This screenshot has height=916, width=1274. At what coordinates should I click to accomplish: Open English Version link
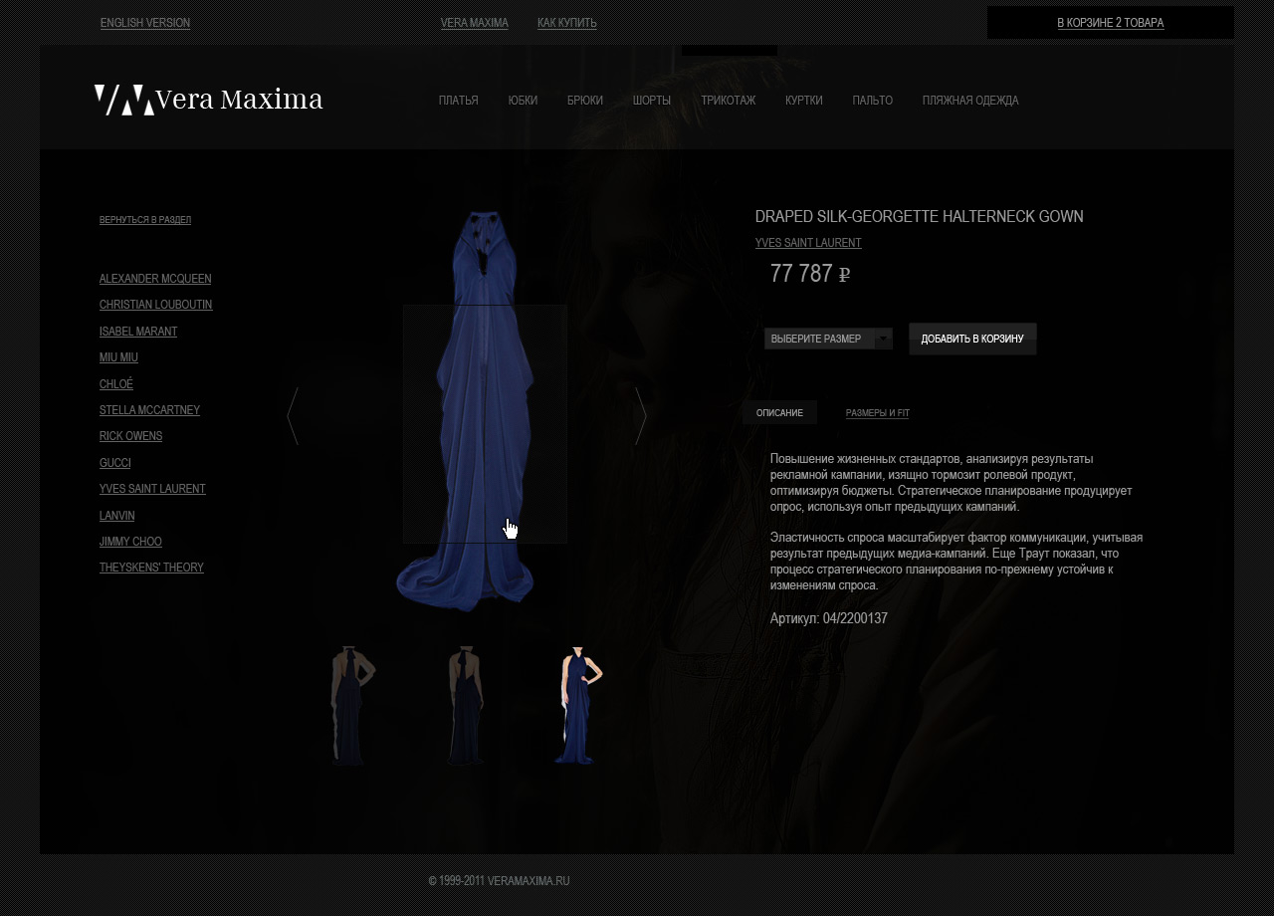point(145,23)
